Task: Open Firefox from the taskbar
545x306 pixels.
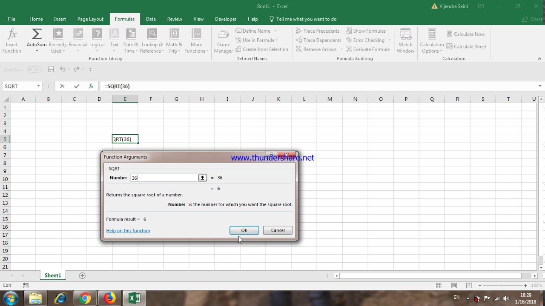Action: point(110,298)
